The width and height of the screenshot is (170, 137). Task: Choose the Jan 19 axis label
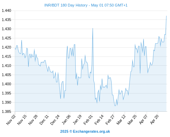click(x=77, y=120)
